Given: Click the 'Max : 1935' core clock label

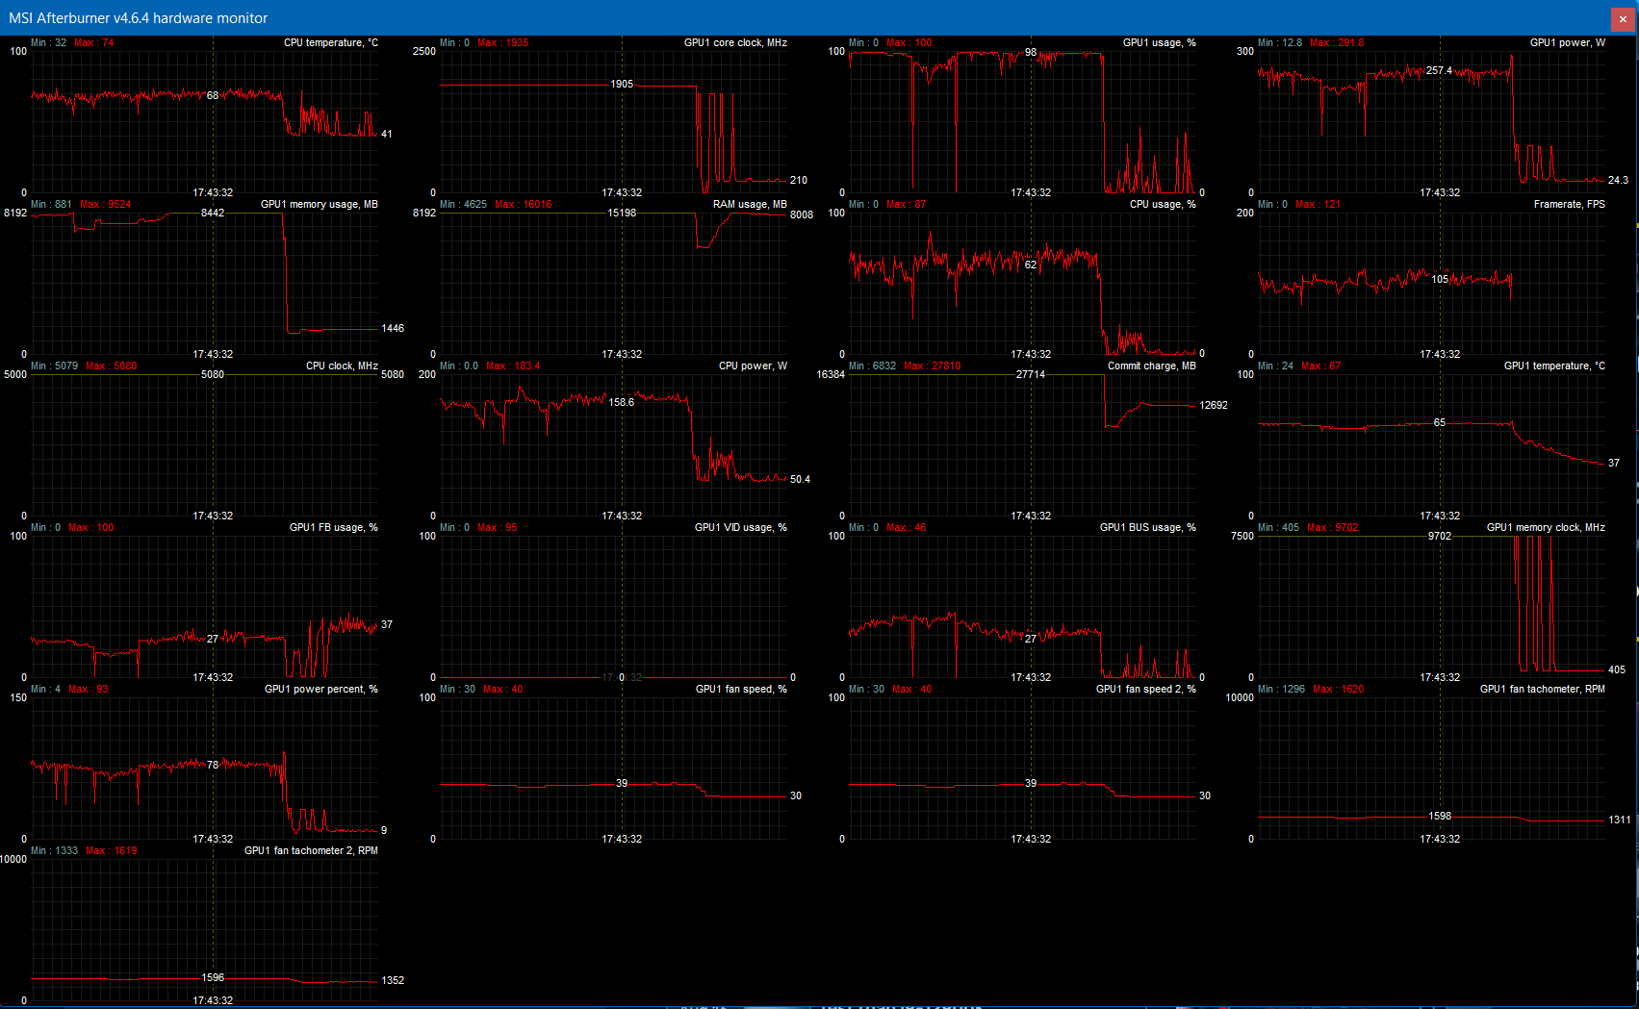Looking at the screenshot, I should [502, 42].
